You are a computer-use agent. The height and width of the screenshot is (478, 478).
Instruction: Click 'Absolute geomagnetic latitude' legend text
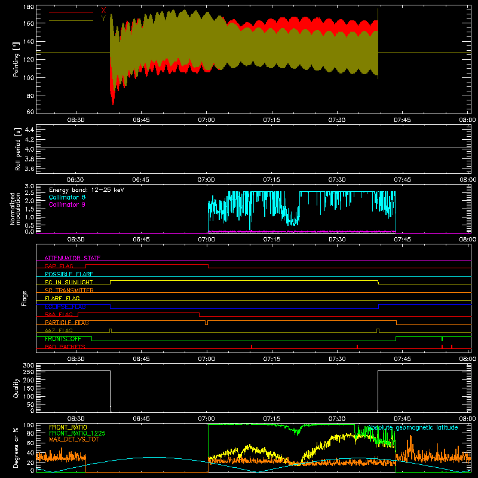pyautogui.click(x=413, y=428)
